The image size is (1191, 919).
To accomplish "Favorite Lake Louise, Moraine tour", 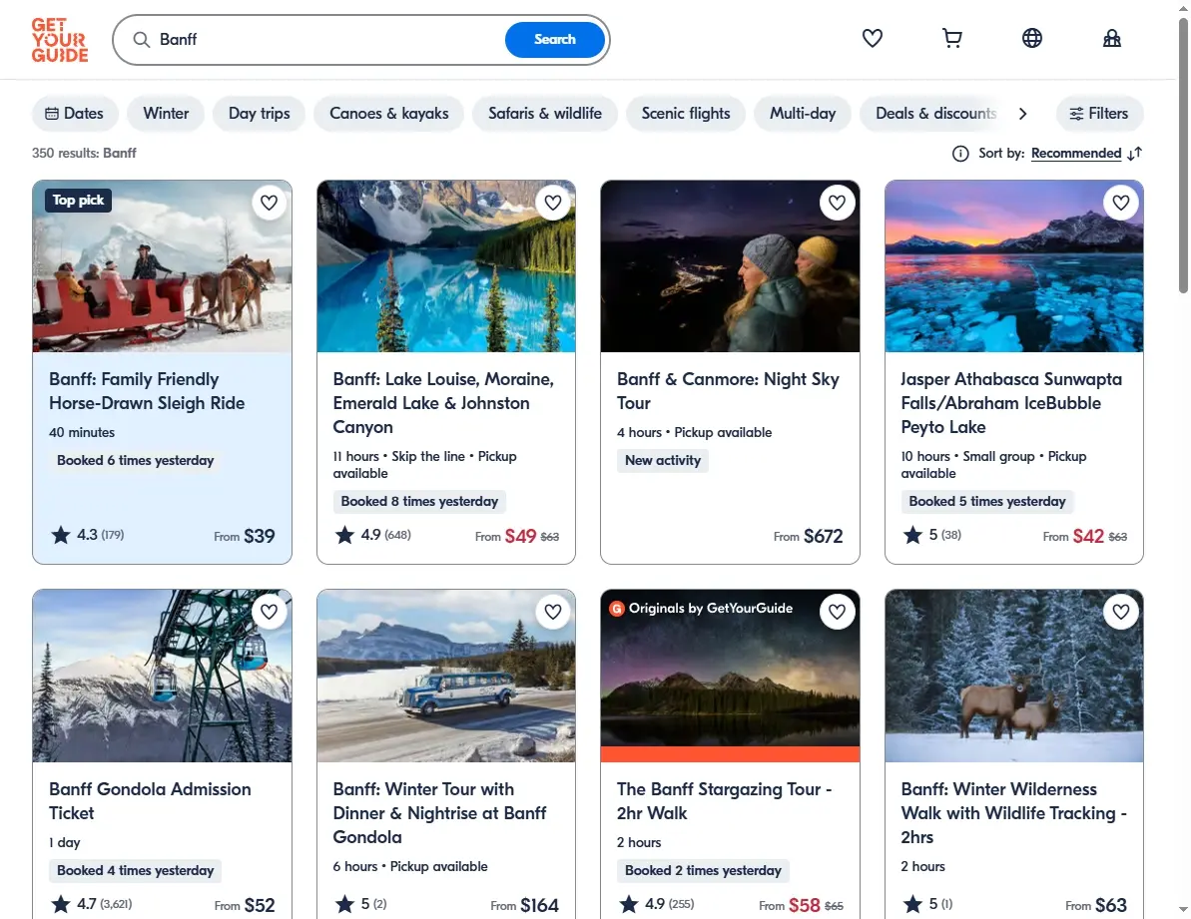I will [553, 203].
